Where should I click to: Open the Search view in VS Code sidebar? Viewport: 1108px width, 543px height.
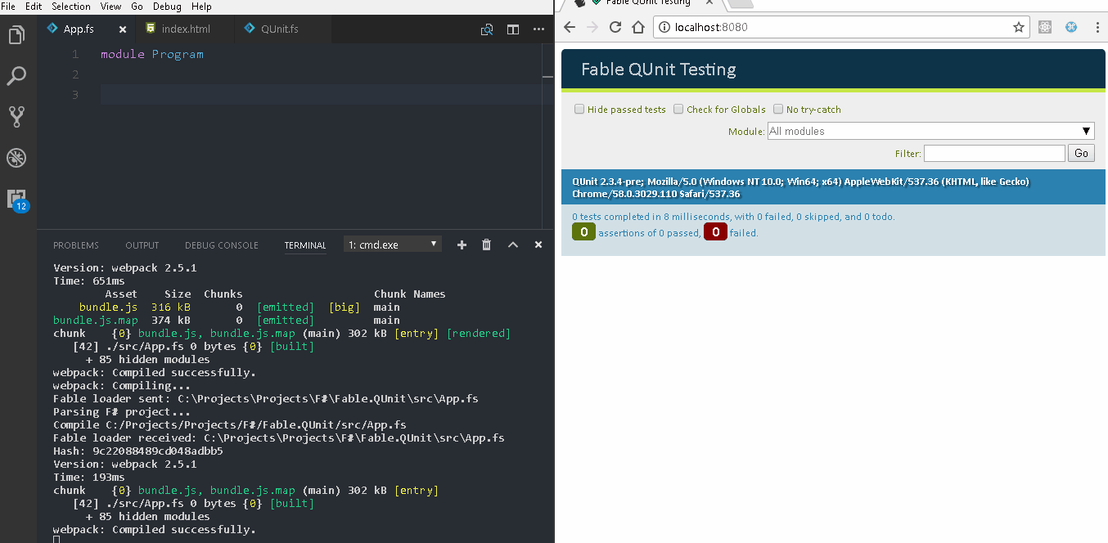tap(16, 75)
